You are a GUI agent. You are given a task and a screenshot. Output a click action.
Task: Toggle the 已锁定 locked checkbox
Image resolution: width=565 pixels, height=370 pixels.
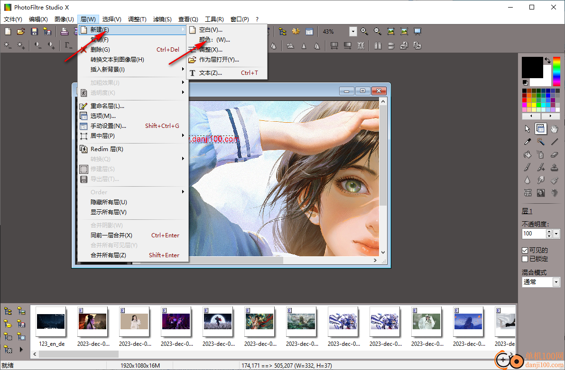(525, 259)
